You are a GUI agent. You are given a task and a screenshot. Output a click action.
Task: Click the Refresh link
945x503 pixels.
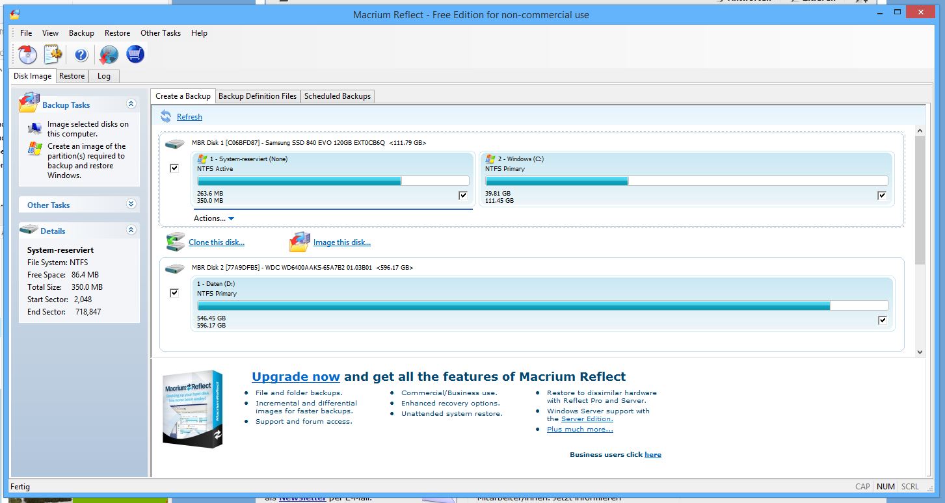pyautogui.click(x=189, y=117)
